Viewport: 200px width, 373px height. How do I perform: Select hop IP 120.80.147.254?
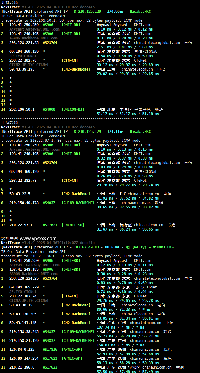[x=24, y=358]
